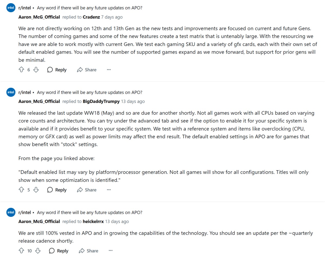Share the quarterly release cadence comment
Viewport: 325px width, 258px height.
pos(89,251)
